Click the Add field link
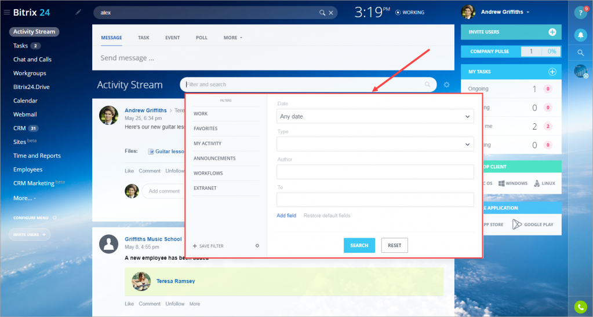The height and width of the screenshot is (317, 593). click(x=286, y=216)
